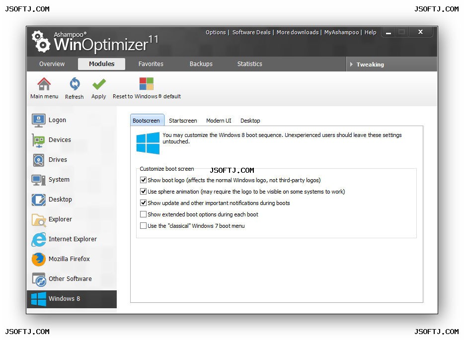The height and width of the screenshot is (340, 464).
Task: Enable Show extended boot options
Action: click(x=143, y=214)
